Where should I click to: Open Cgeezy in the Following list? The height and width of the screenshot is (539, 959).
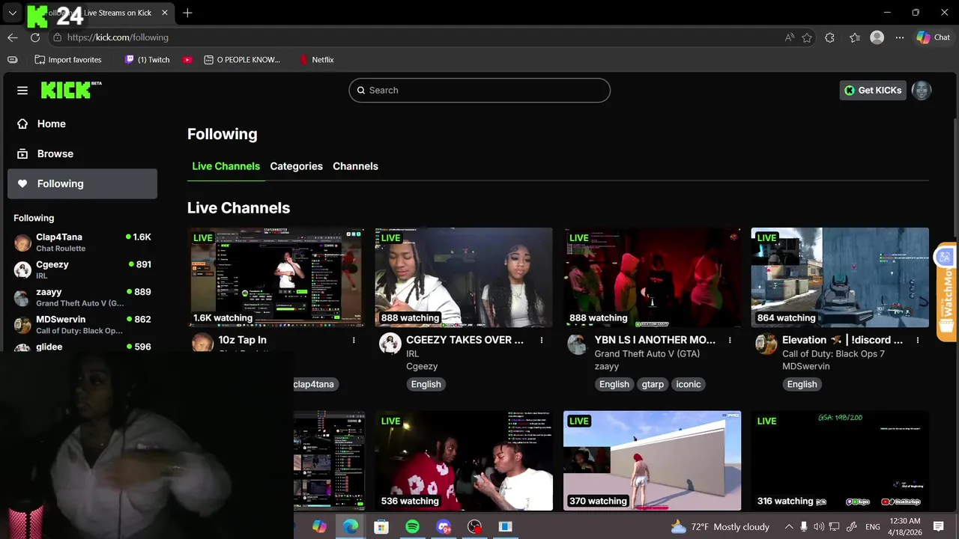82,269
